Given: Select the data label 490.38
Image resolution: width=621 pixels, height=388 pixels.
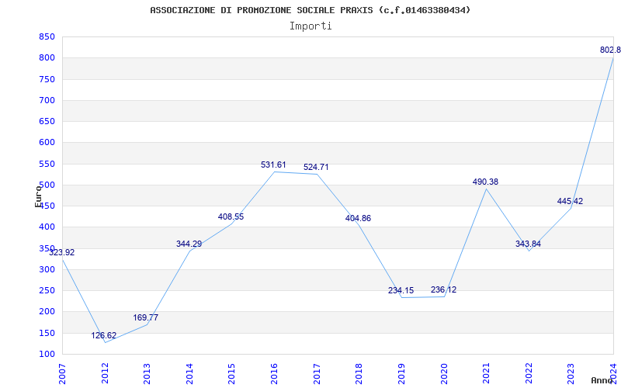Looking at the screenshot, I should 486,182.
